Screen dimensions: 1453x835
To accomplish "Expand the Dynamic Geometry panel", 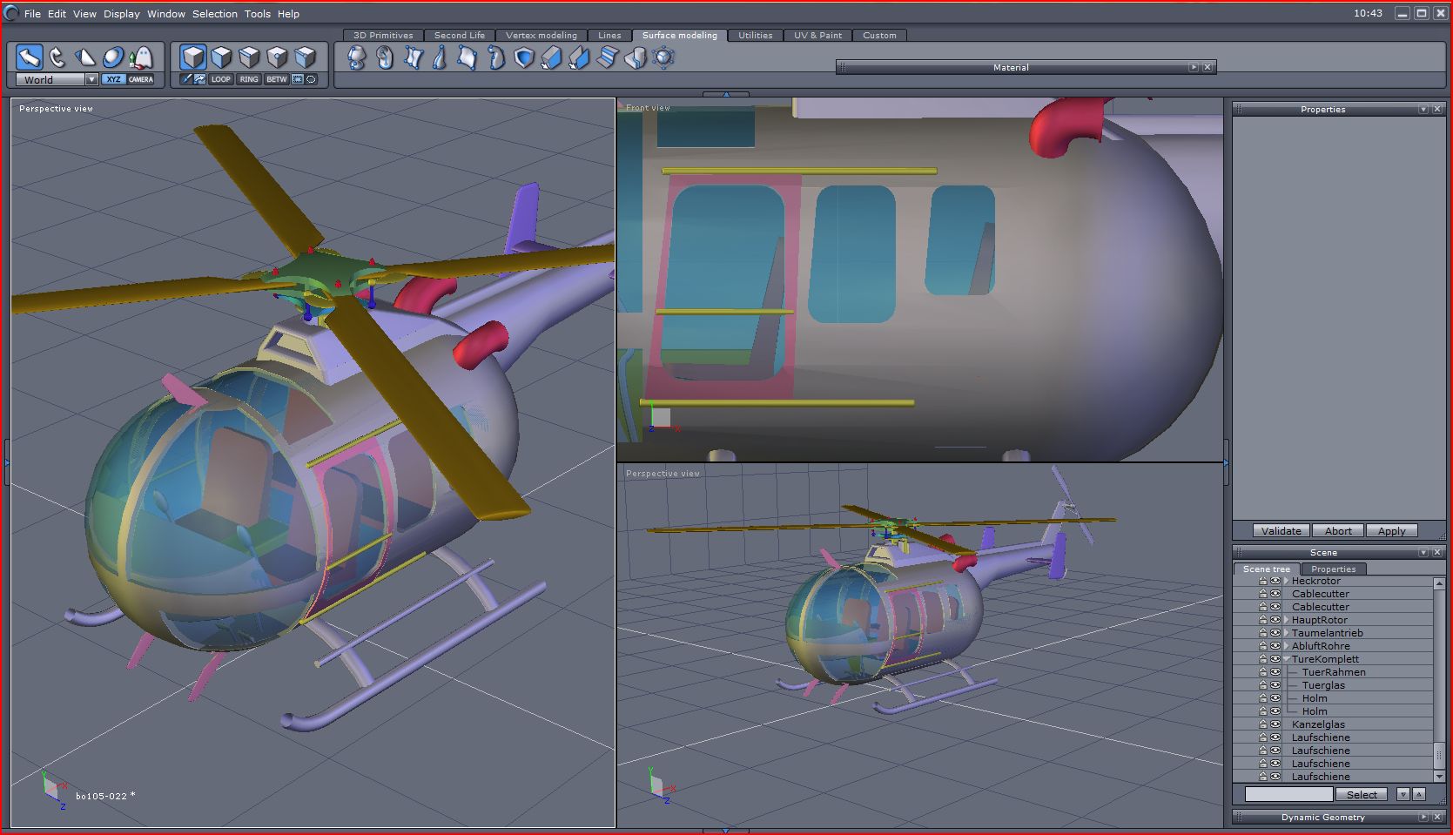I will pos(1423,817).
